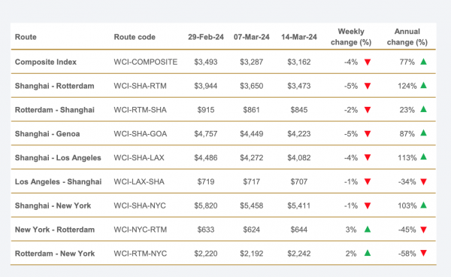Click the red down arrow next to -58% annual change

(423, 253)
